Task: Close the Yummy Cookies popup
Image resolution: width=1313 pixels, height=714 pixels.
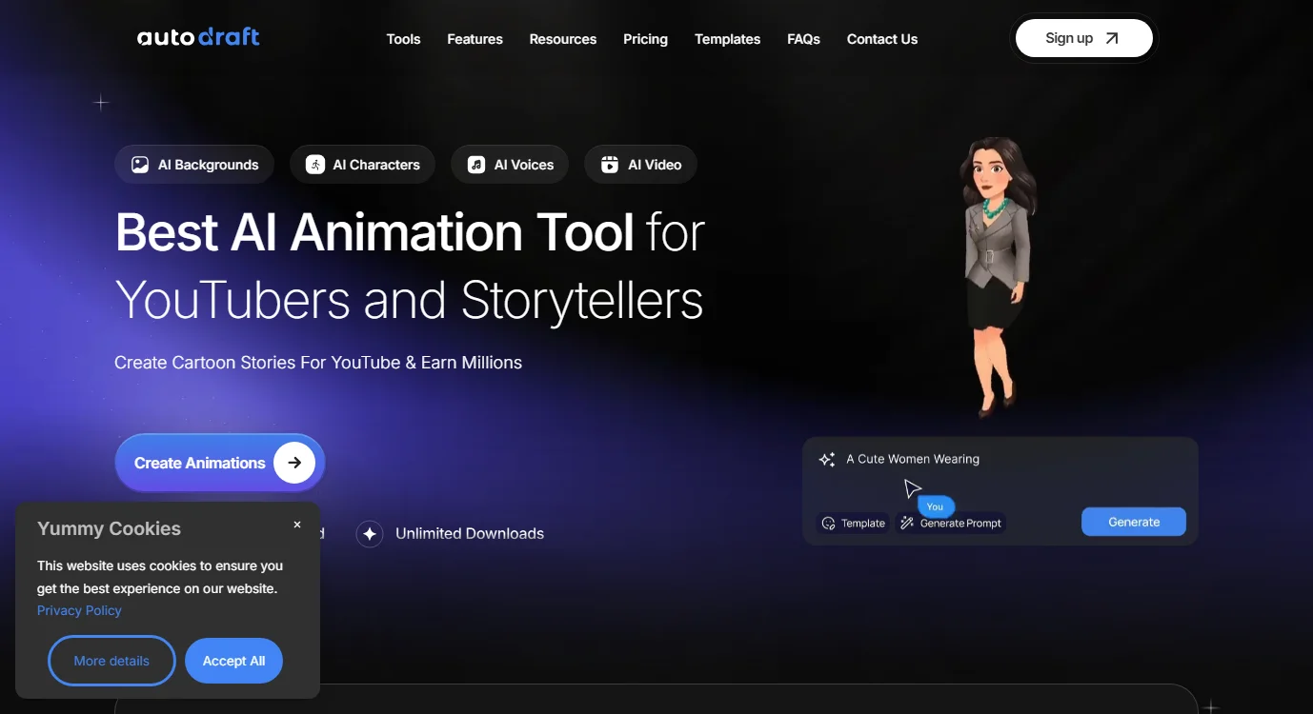Action: click(297, 525)
